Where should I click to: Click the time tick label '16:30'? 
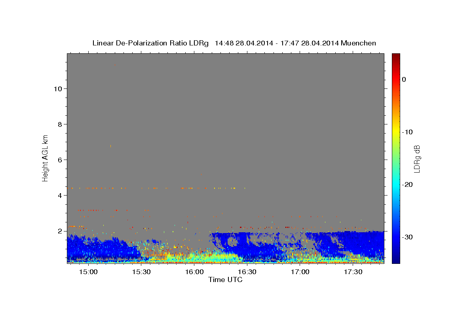(x=247, y=272)
